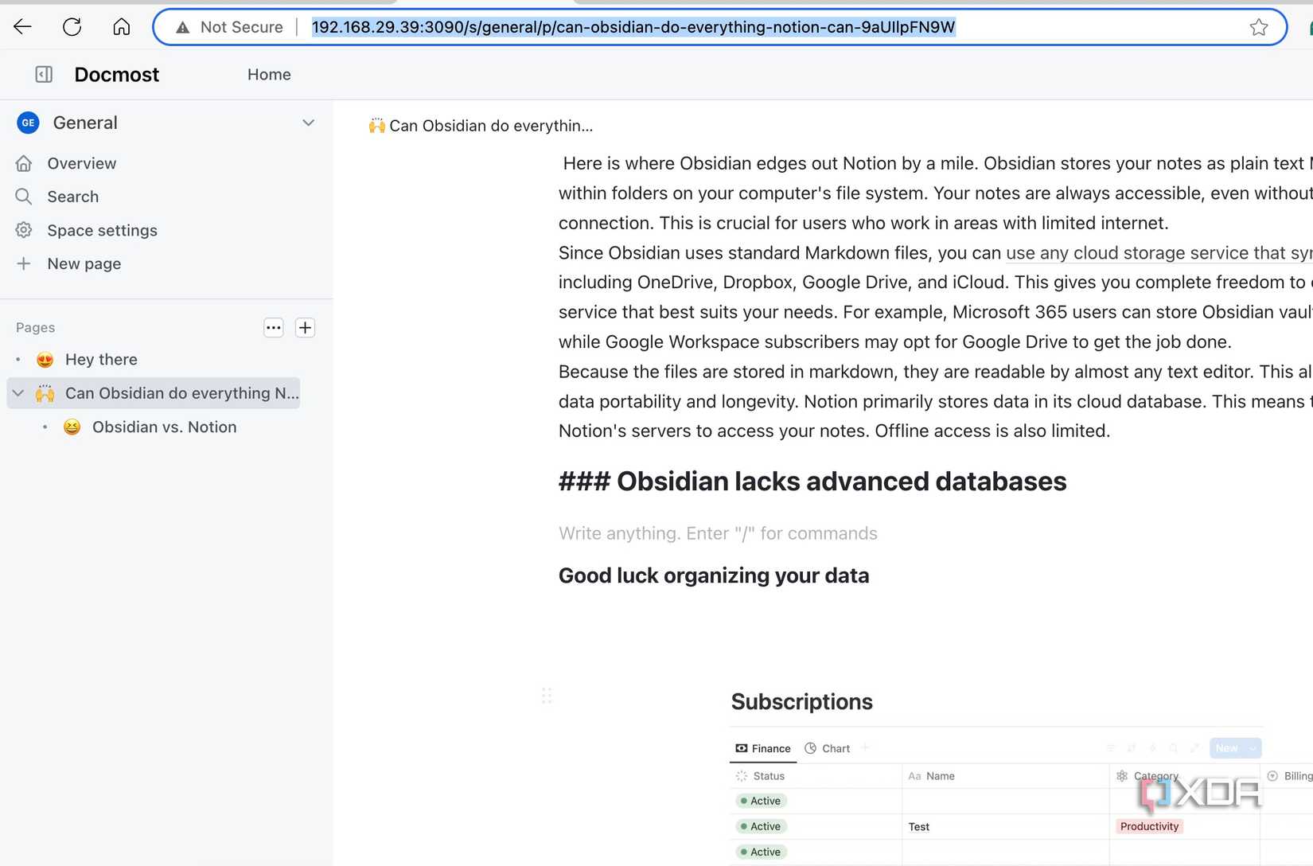Collapse the 'Can Obsidian do everything N...' page tree
Viewport: 1313px width, 866px height.
tap(18, 392)
